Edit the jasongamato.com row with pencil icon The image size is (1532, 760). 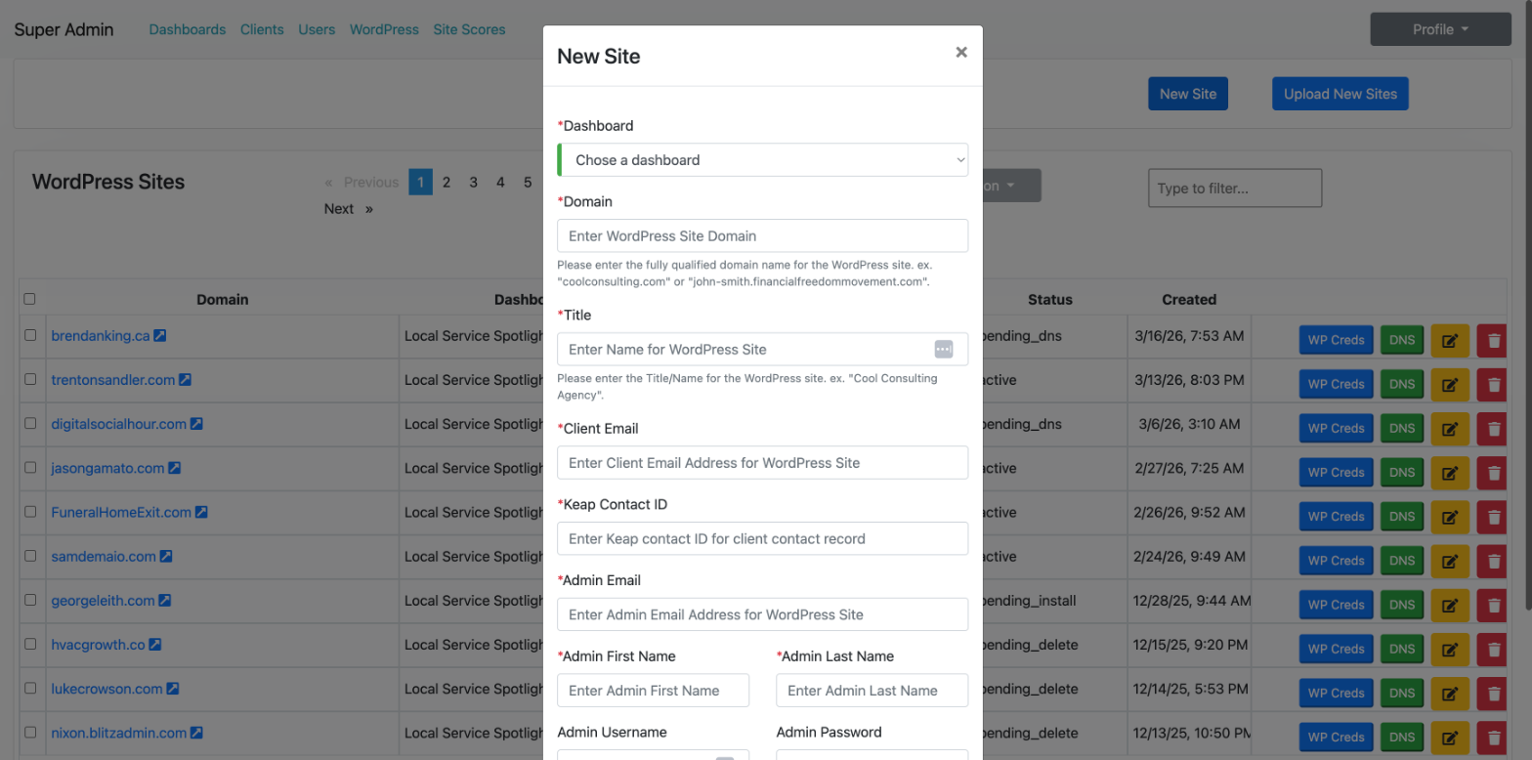point(1450,472)
